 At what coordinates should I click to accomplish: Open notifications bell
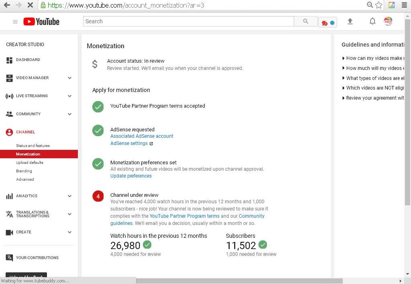point(372,21)
